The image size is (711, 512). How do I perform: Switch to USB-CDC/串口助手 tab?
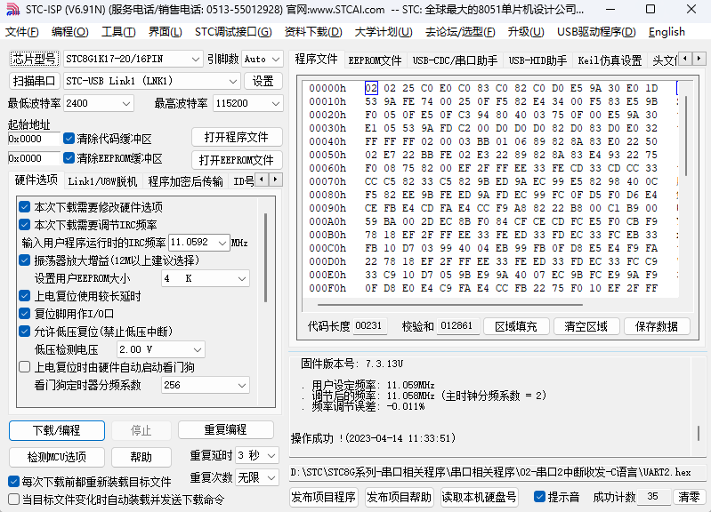click(455, 60)
